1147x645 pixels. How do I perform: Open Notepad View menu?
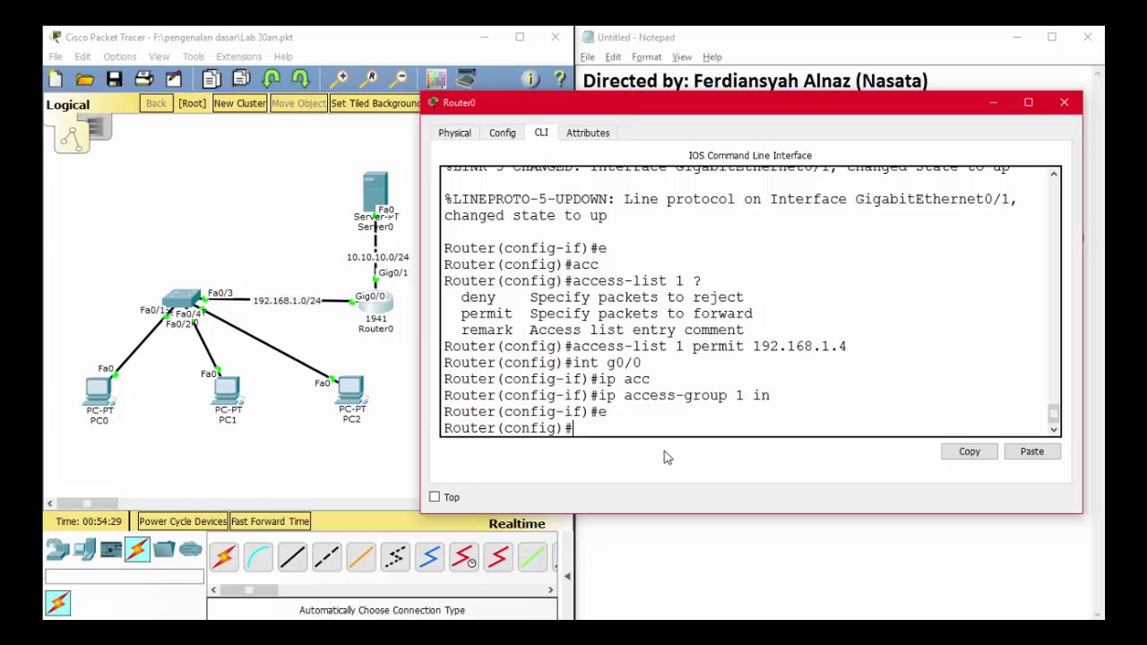click(x=682, y=57)
